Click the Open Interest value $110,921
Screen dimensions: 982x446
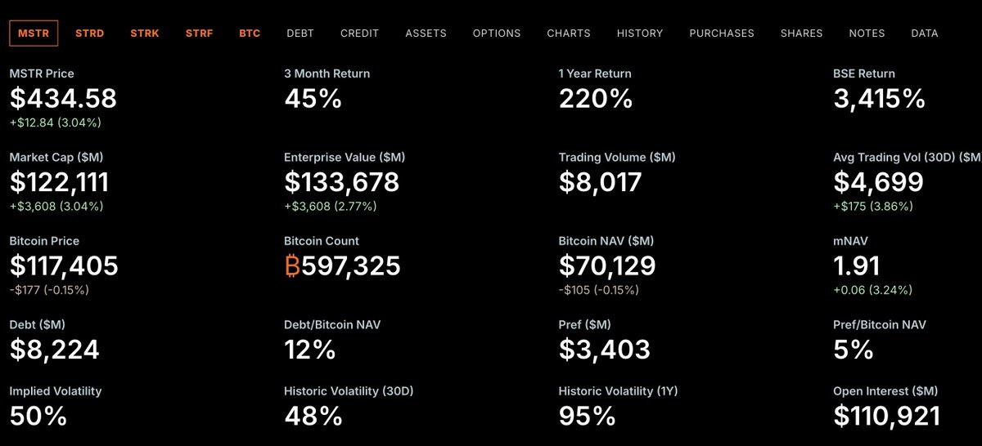click(x=886, y=417)
